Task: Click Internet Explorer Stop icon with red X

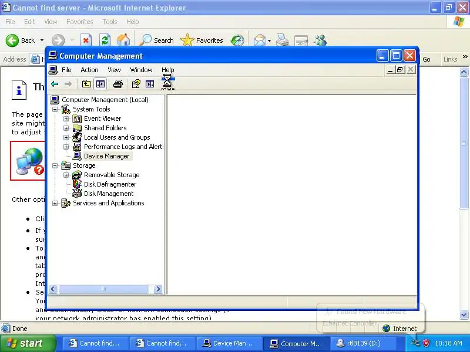Action: (86, 40)
